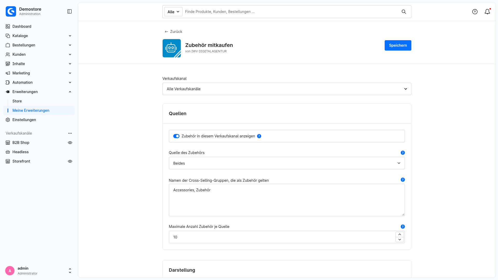Viewport: 498px width, 280px height.
Task: Click the Dashboard icon in the sidebar
Action: 8,26
